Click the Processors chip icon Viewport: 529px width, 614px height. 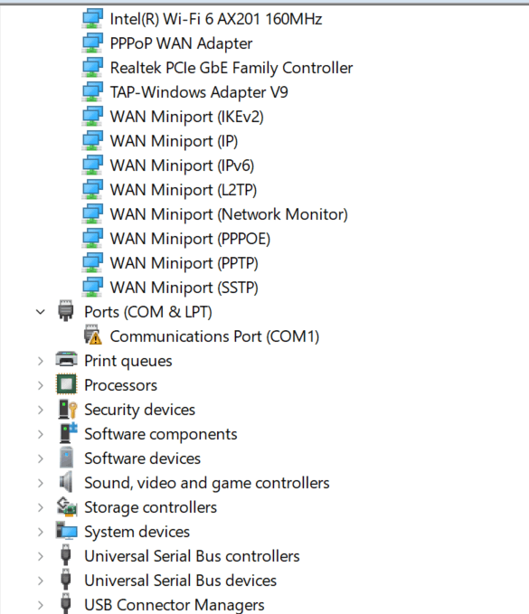tap(66, 384)
